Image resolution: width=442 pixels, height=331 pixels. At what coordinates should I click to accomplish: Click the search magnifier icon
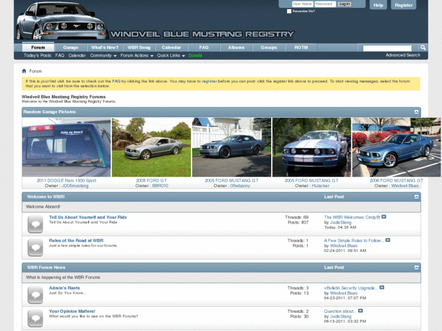tap(423, 47)
